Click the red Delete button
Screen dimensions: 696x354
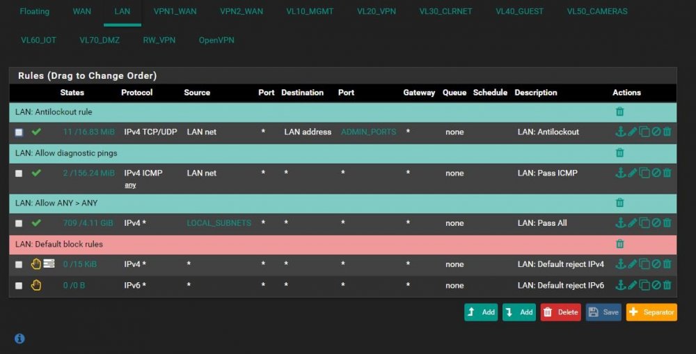(x=560, y=312)
